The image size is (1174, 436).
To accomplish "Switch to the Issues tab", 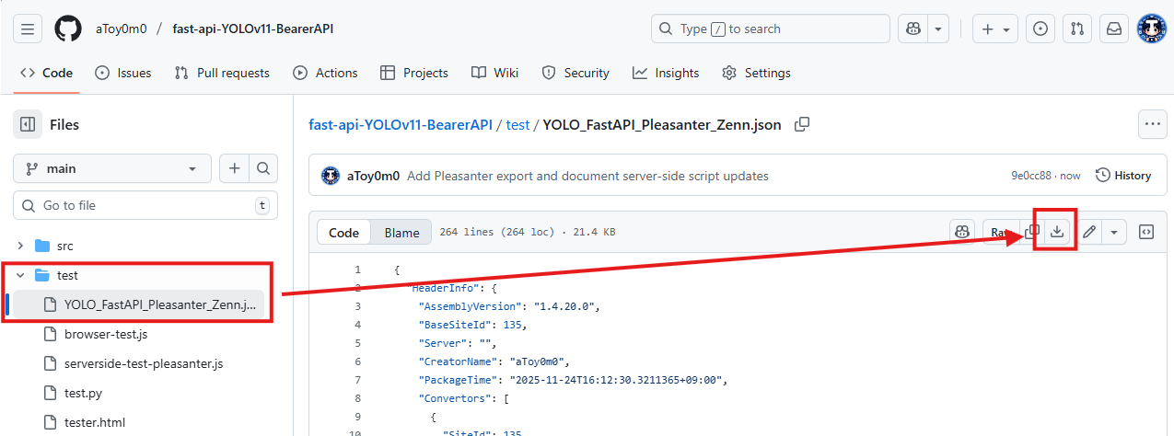I will [123, 73].
